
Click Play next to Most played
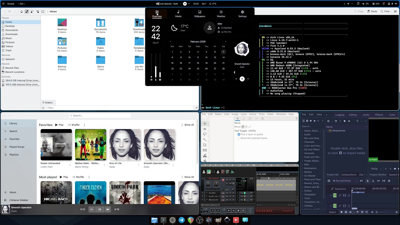click(x=63, y=177)
